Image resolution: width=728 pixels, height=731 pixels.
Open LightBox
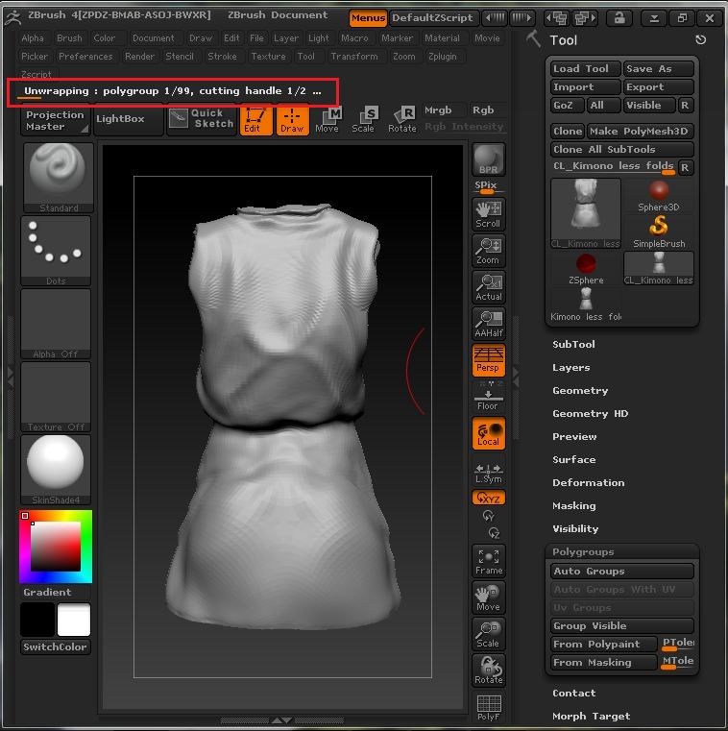[128, 119]
